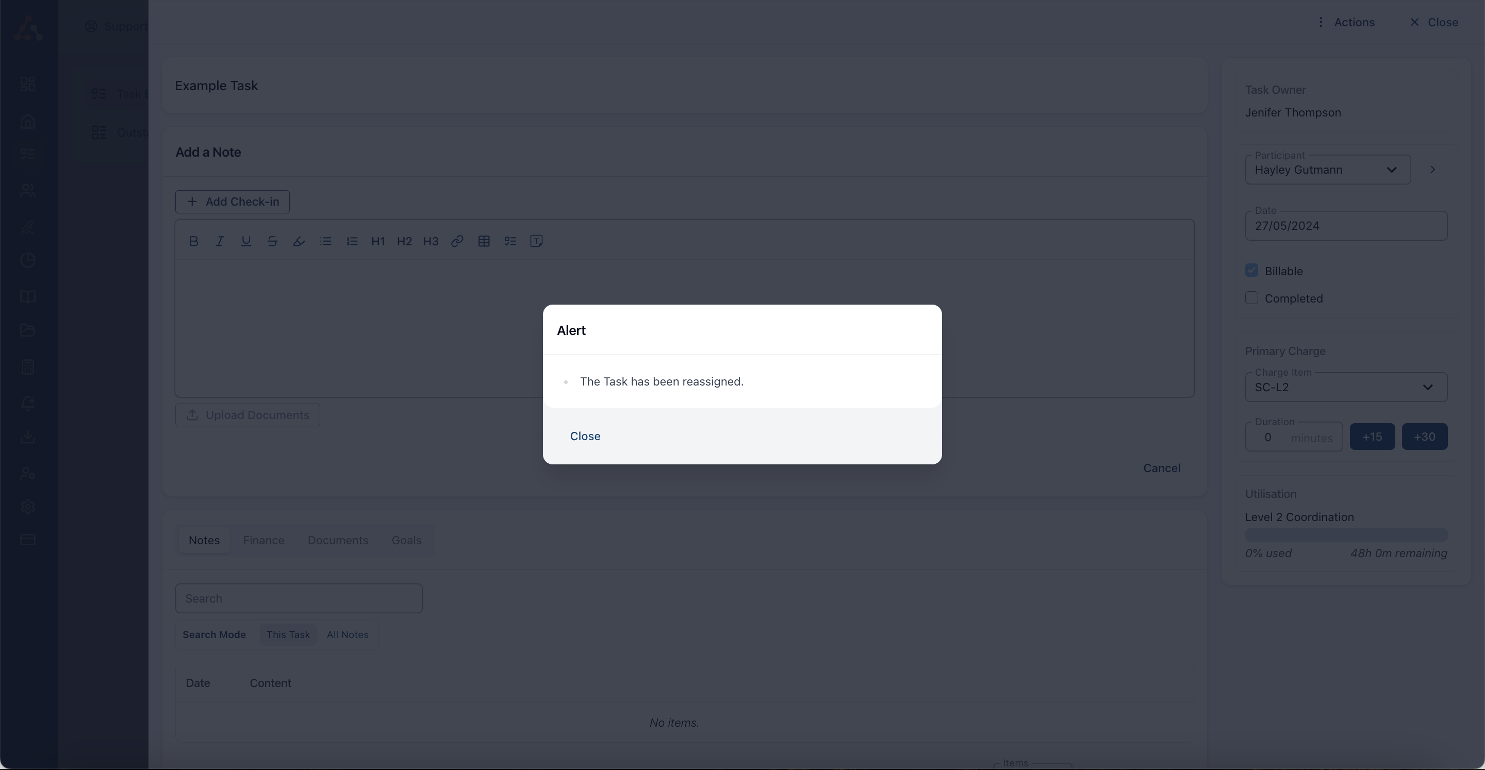This screenshot has width=1485, height=770.
Task: Open the home sidebar icon
Action: click(28, 122)
